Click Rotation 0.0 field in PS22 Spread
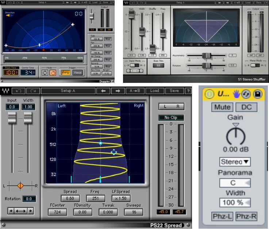 click(29, 199)
